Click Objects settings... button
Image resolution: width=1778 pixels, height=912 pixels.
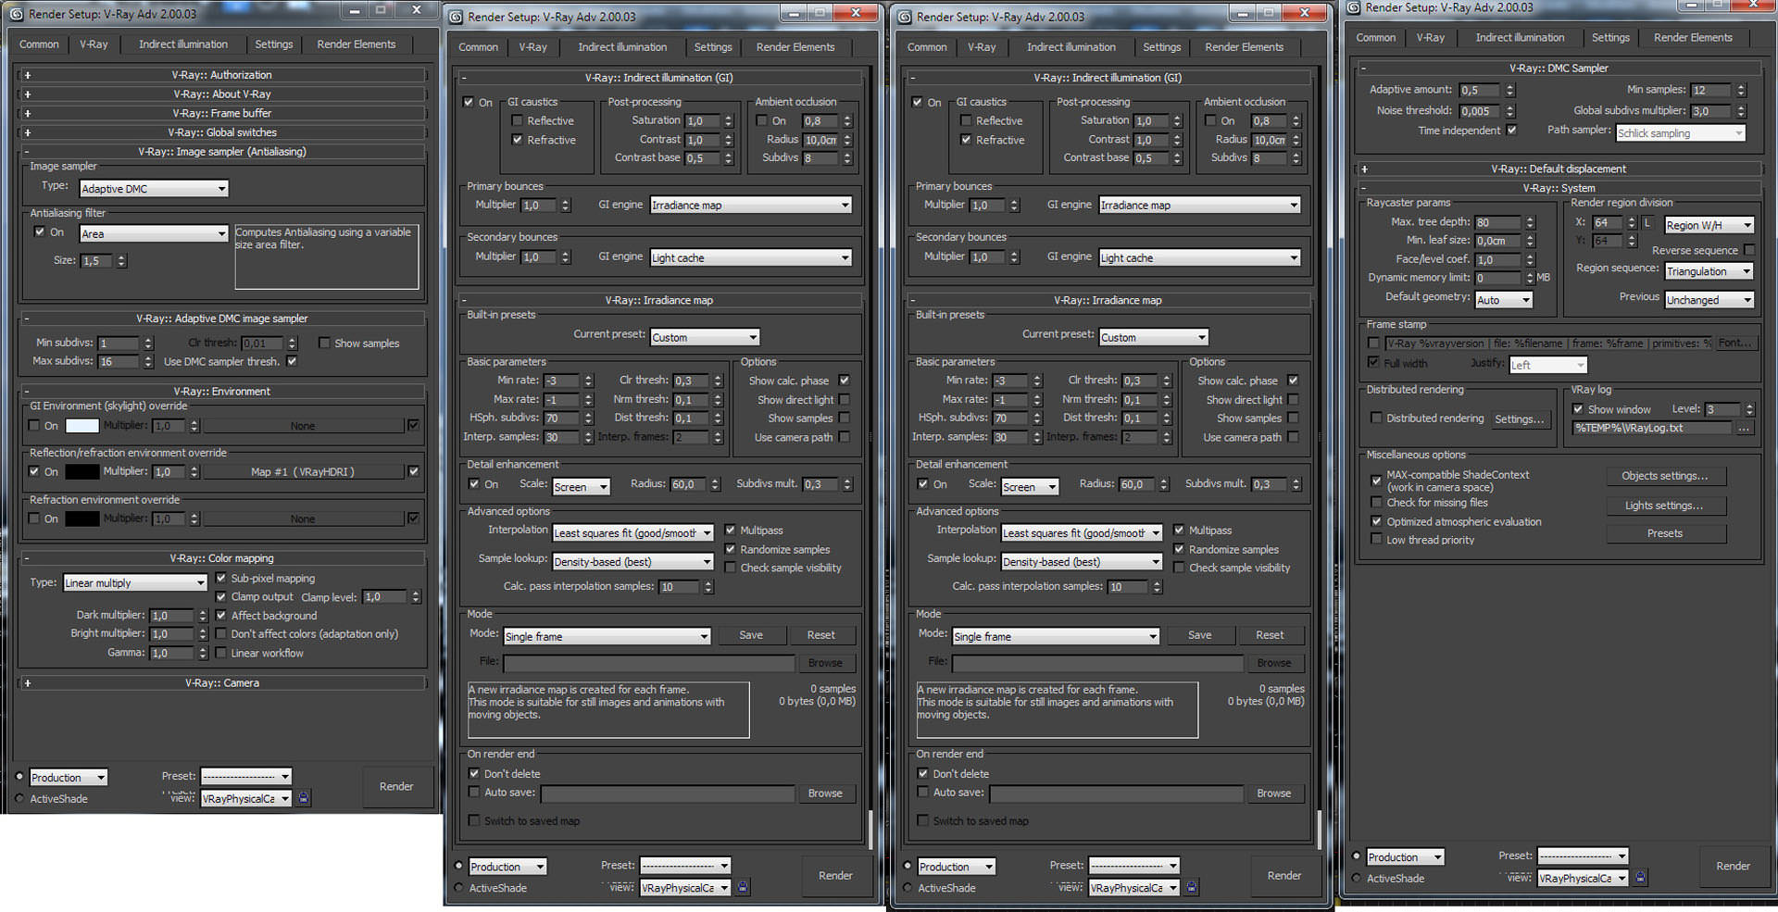(x=1665, y=476)
